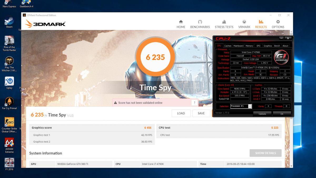Image resolution: width=316 pixels, height=178 pixels.
Task: Open the Mainboard tab in CPU-Z
Action: [x=238, y=46]
